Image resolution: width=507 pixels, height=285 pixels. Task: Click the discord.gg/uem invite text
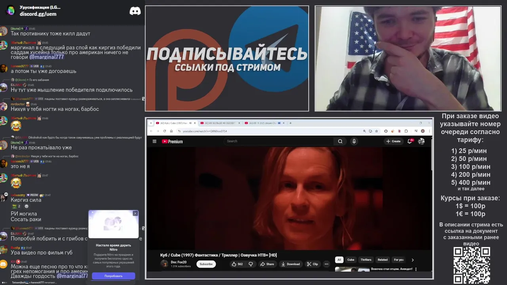(38, 14)
